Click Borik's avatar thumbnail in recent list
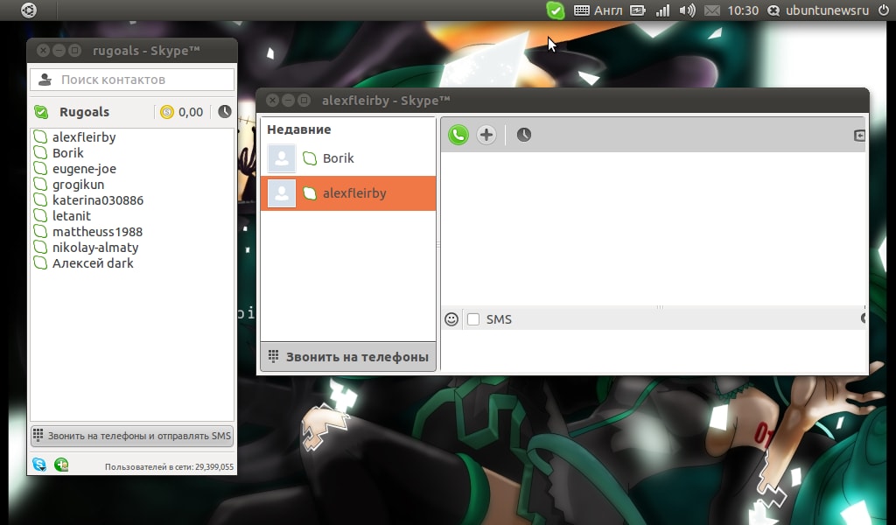 [x=282, y=158]
